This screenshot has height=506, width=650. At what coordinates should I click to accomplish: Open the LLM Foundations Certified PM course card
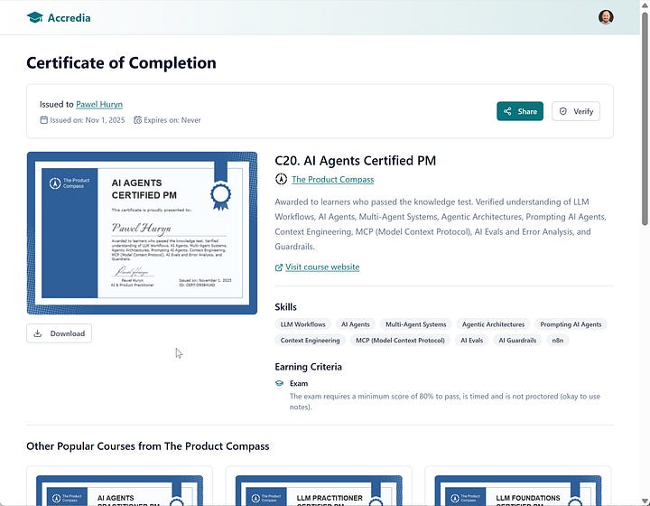(518, 486)
